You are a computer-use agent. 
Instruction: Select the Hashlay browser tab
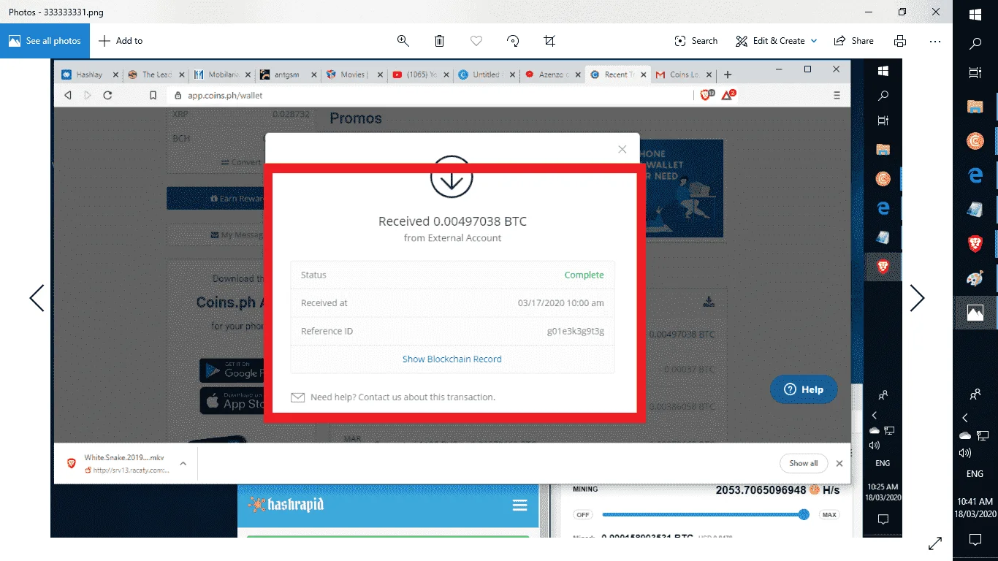[x=91, y=75]
